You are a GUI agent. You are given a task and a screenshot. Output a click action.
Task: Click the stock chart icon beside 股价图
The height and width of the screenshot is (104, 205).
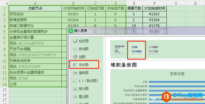click(x=75, y=89)
